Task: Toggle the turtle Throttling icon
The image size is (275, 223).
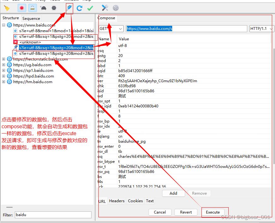Action: pyautogui.click(x=43, y=8)
